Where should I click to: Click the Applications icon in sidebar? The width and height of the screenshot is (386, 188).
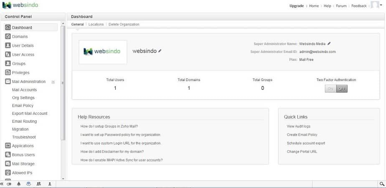(8, 146)
